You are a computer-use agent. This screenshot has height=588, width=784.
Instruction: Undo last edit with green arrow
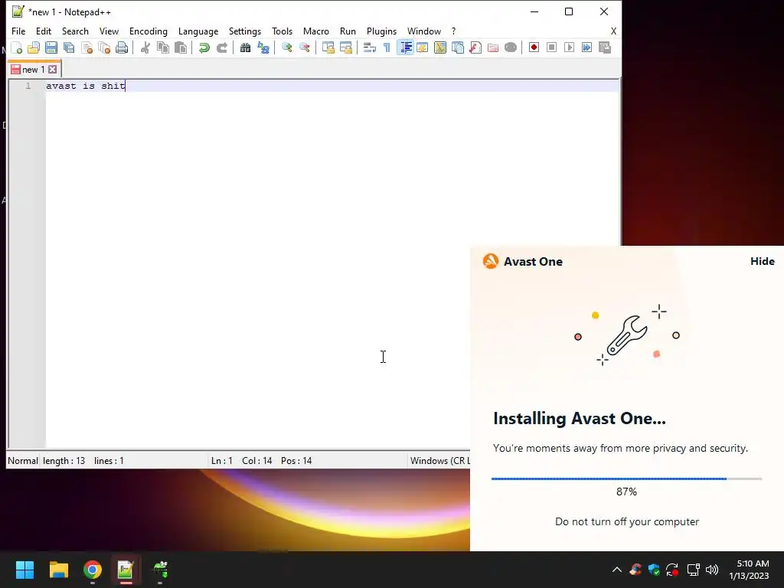[204, 47]
